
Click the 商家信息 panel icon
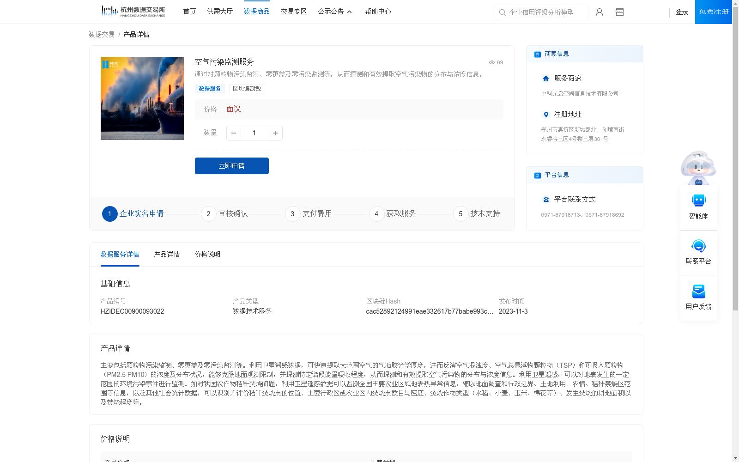point(538,55)
